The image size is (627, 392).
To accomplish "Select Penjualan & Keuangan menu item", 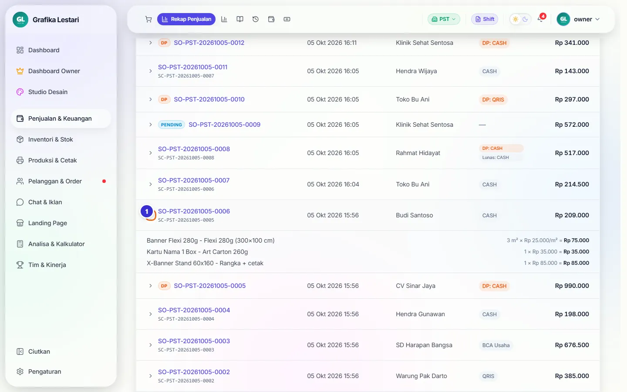I will 61,118.
